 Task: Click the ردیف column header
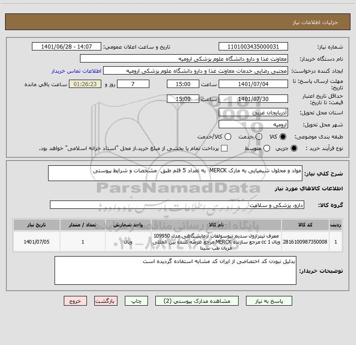[336, 225]
